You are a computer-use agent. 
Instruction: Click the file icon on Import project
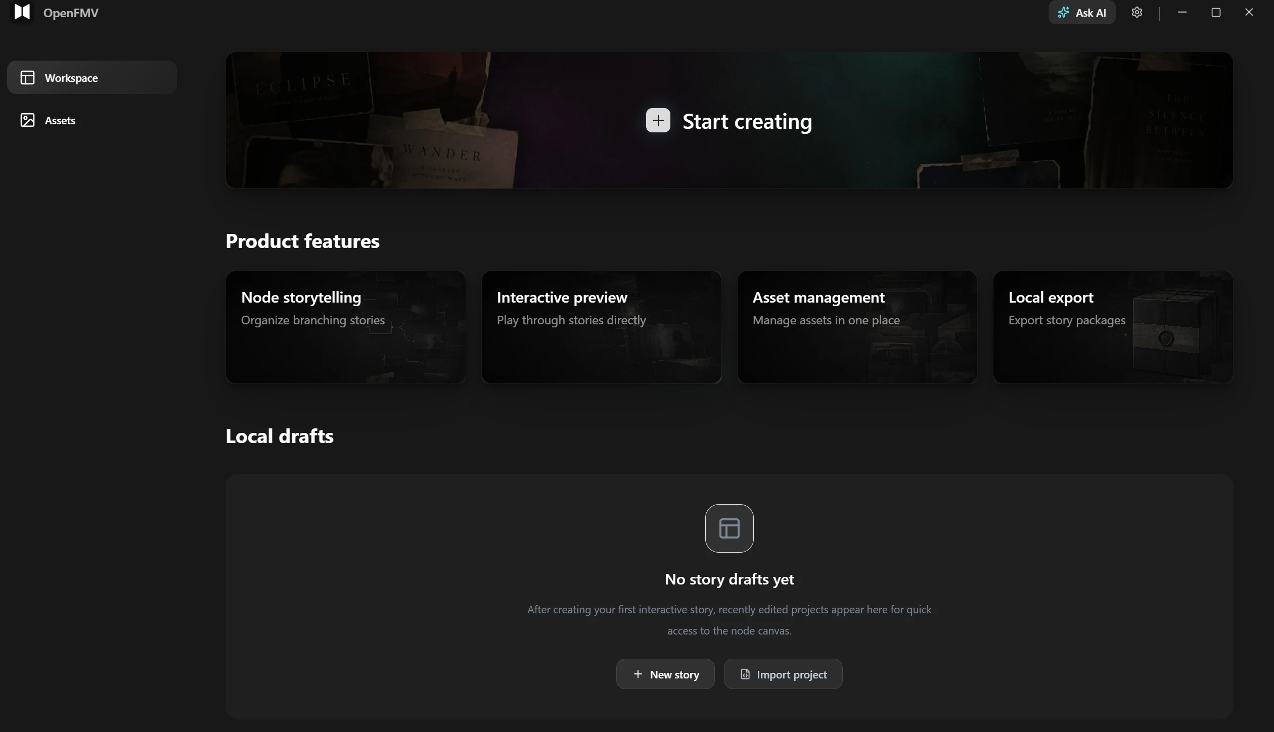point(745,674)
